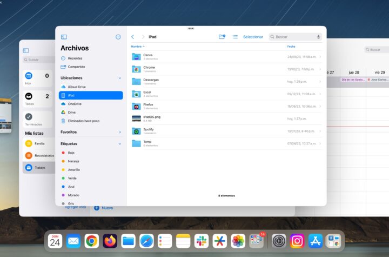Open Photos from the dock
The width and height of the screenshot is (389, 257).
[x=238, y=241]
